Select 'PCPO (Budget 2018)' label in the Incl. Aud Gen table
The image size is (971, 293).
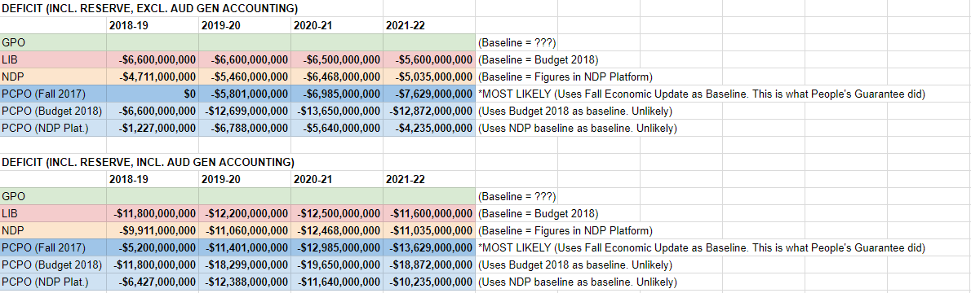point(53,265)
